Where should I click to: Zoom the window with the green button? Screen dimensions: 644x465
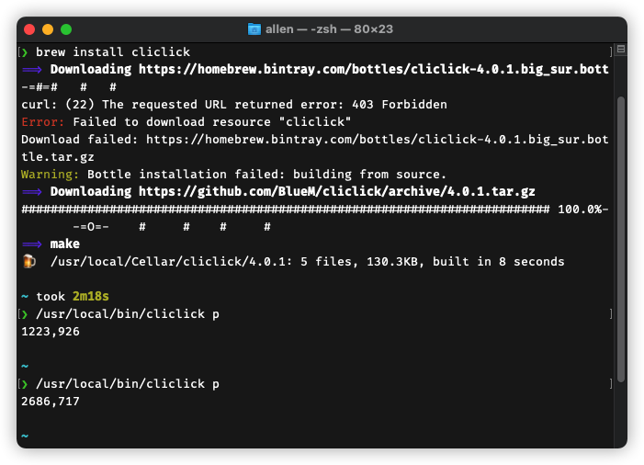[66, 29]
